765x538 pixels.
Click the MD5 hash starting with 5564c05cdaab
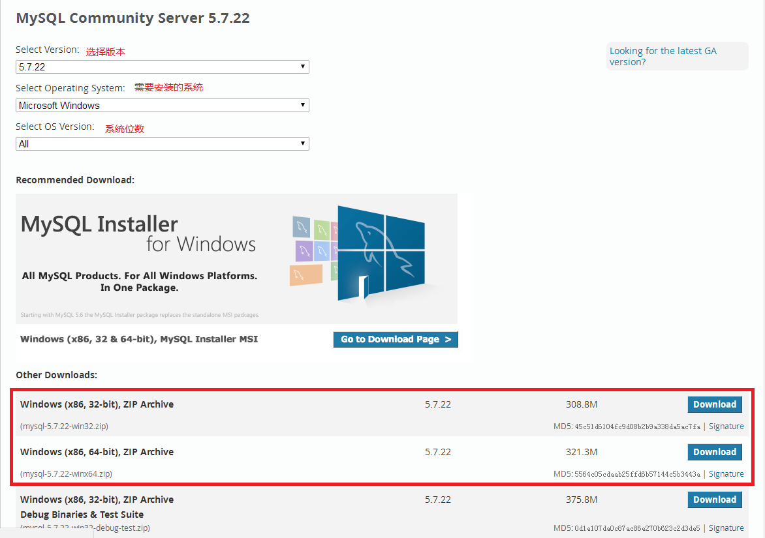[637, 474]
